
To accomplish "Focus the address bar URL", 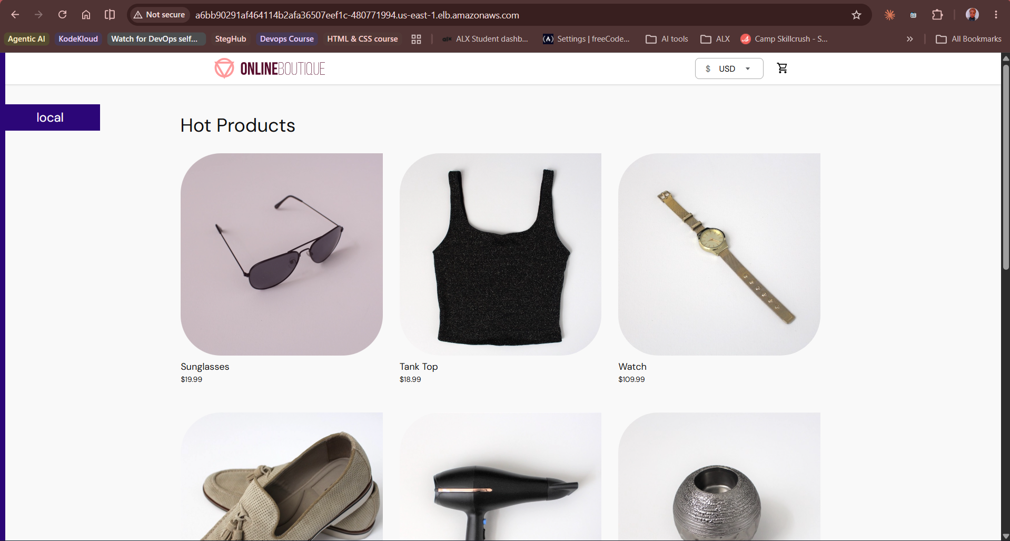I will coord(357,15).
